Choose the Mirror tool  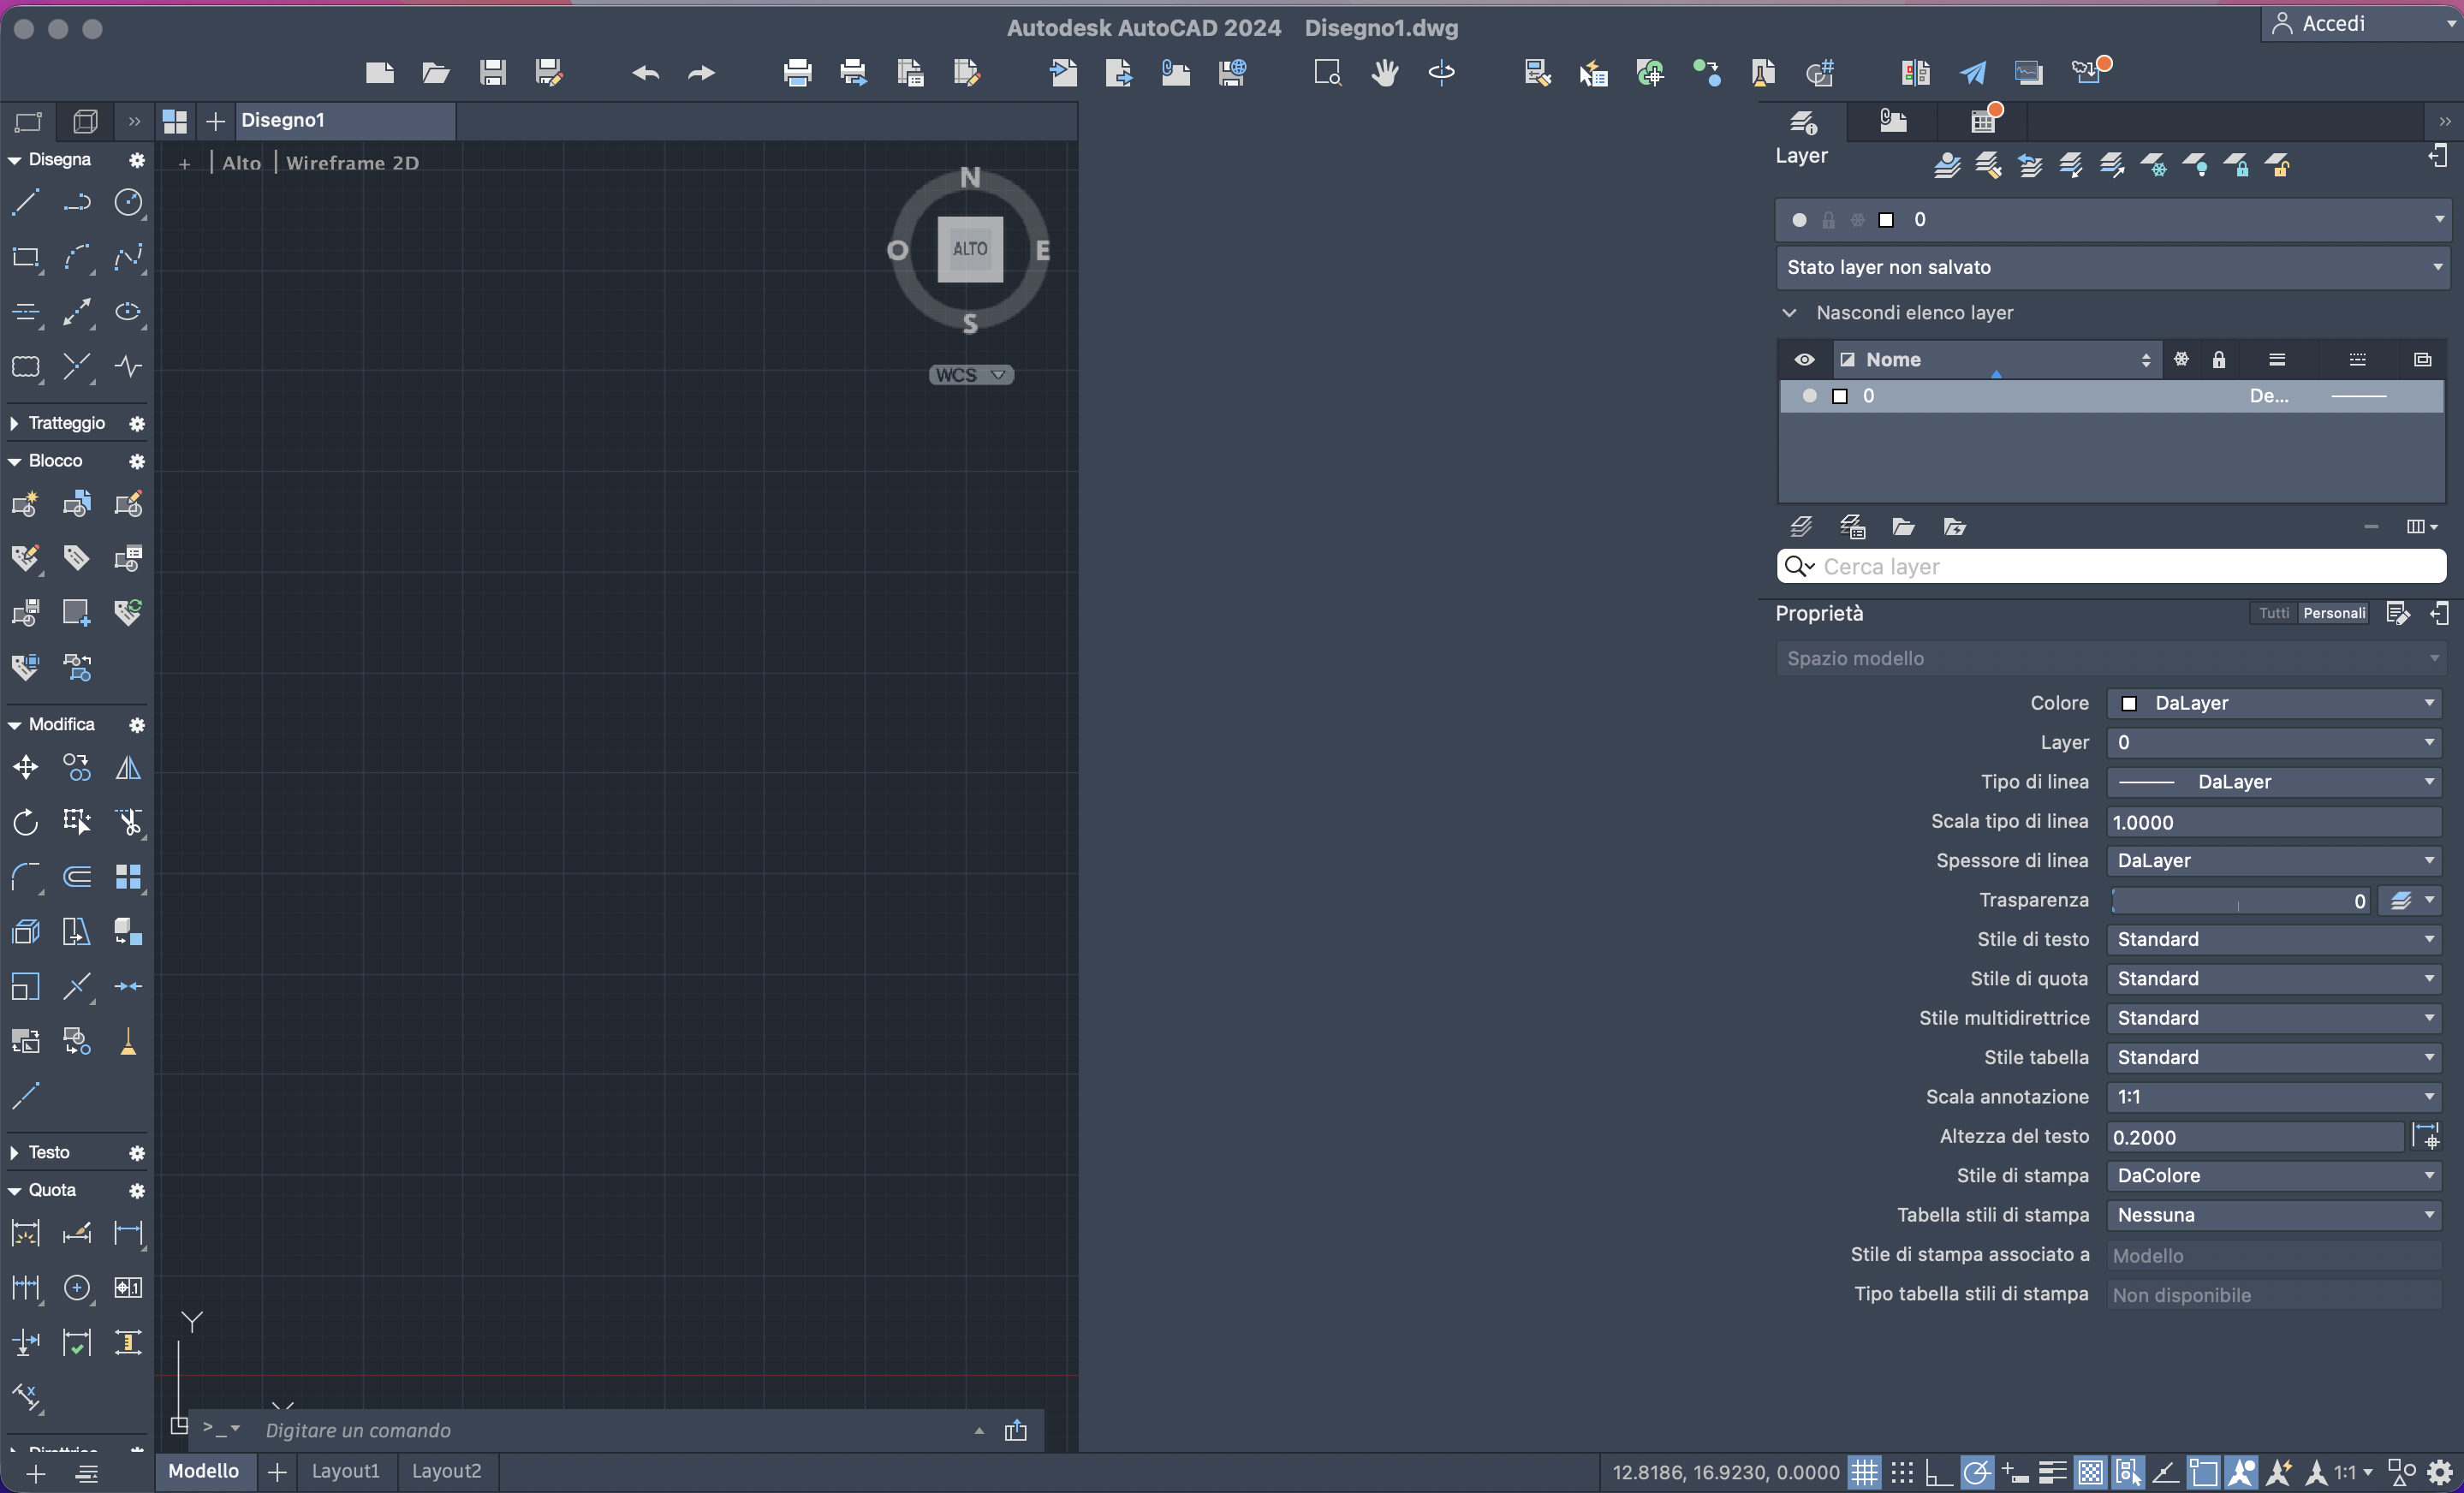tap(128, 768)
